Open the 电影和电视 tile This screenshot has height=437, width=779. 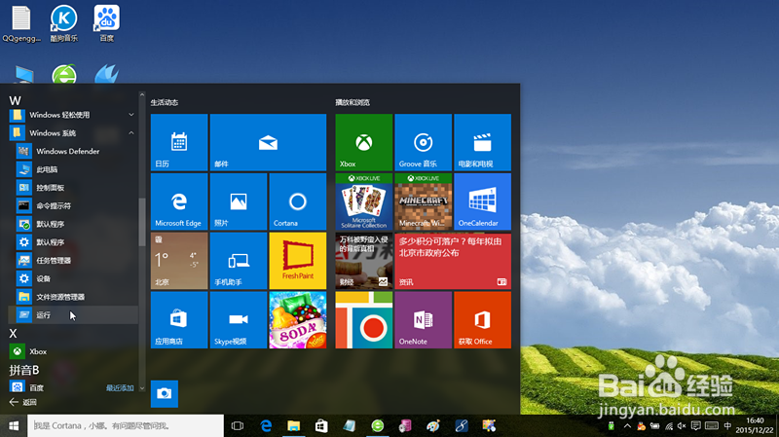[482, 142]
